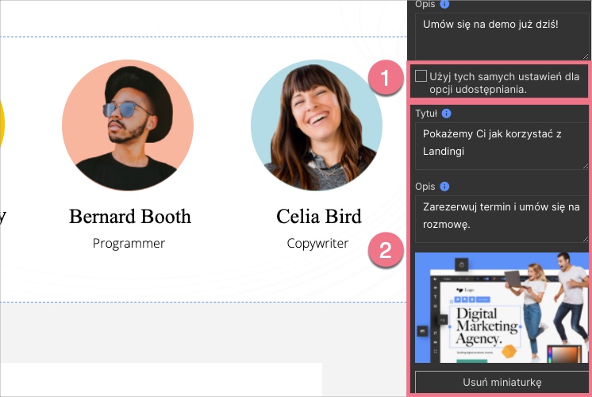The width and height of the screenshot is (592, 397).
Task: Focus the Opis field 'Zarezerwuj termin'
Action: coord(500,218)
